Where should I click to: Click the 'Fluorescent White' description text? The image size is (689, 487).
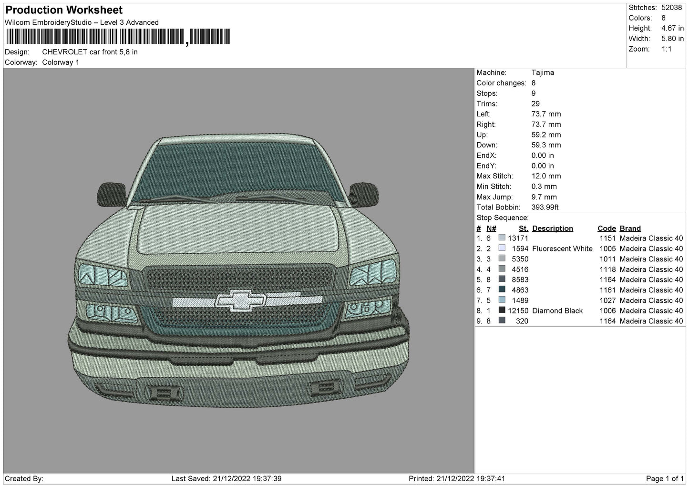pos(562,249)
